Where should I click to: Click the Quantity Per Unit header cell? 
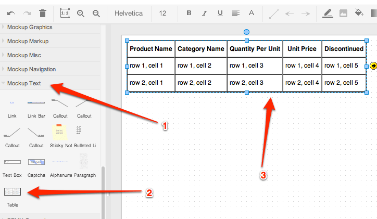pos(255,49)
